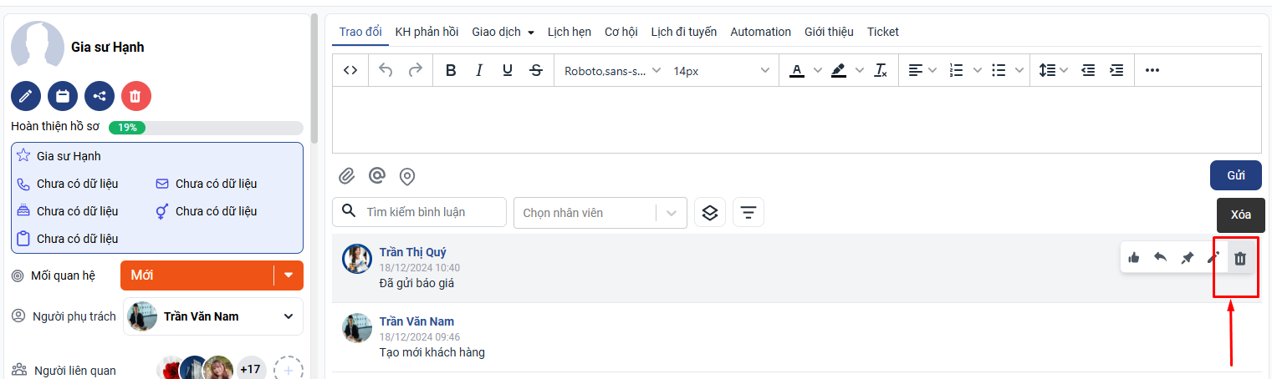Toggle strikethrough formatting

536,71
